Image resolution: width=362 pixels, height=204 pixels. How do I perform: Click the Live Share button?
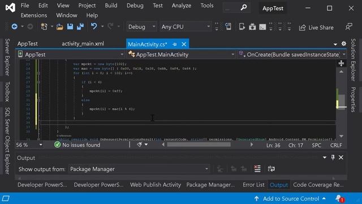click(x=316, y=28)
